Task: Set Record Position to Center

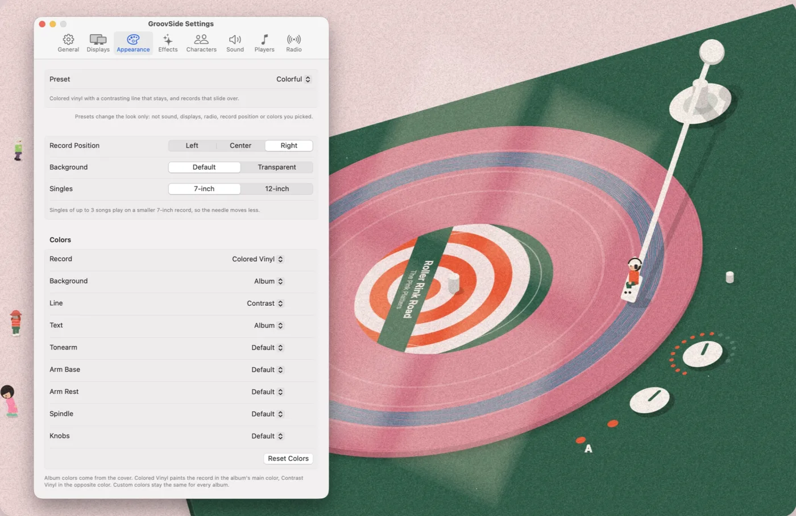Action: [x=241, y=145]
